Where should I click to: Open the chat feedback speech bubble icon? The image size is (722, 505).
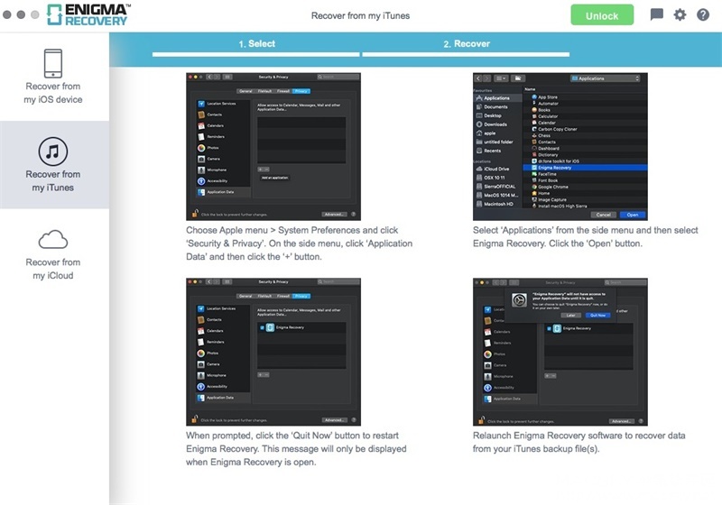pyautogui.click(x=657, y=14)
